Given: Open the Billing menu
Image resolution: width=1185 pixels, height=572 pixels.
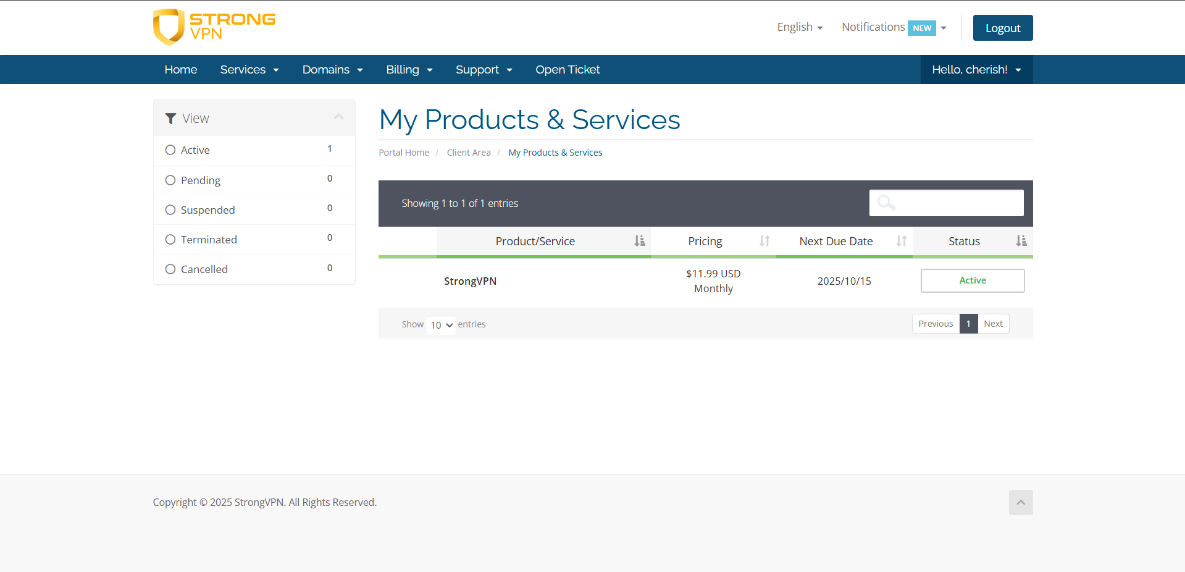Looking at the screenshot, I should [x=409, y=70].
